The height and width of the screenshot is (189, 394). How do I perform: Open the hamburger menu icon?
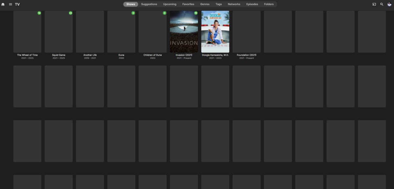pyautogui.click(x=11, y=4)
